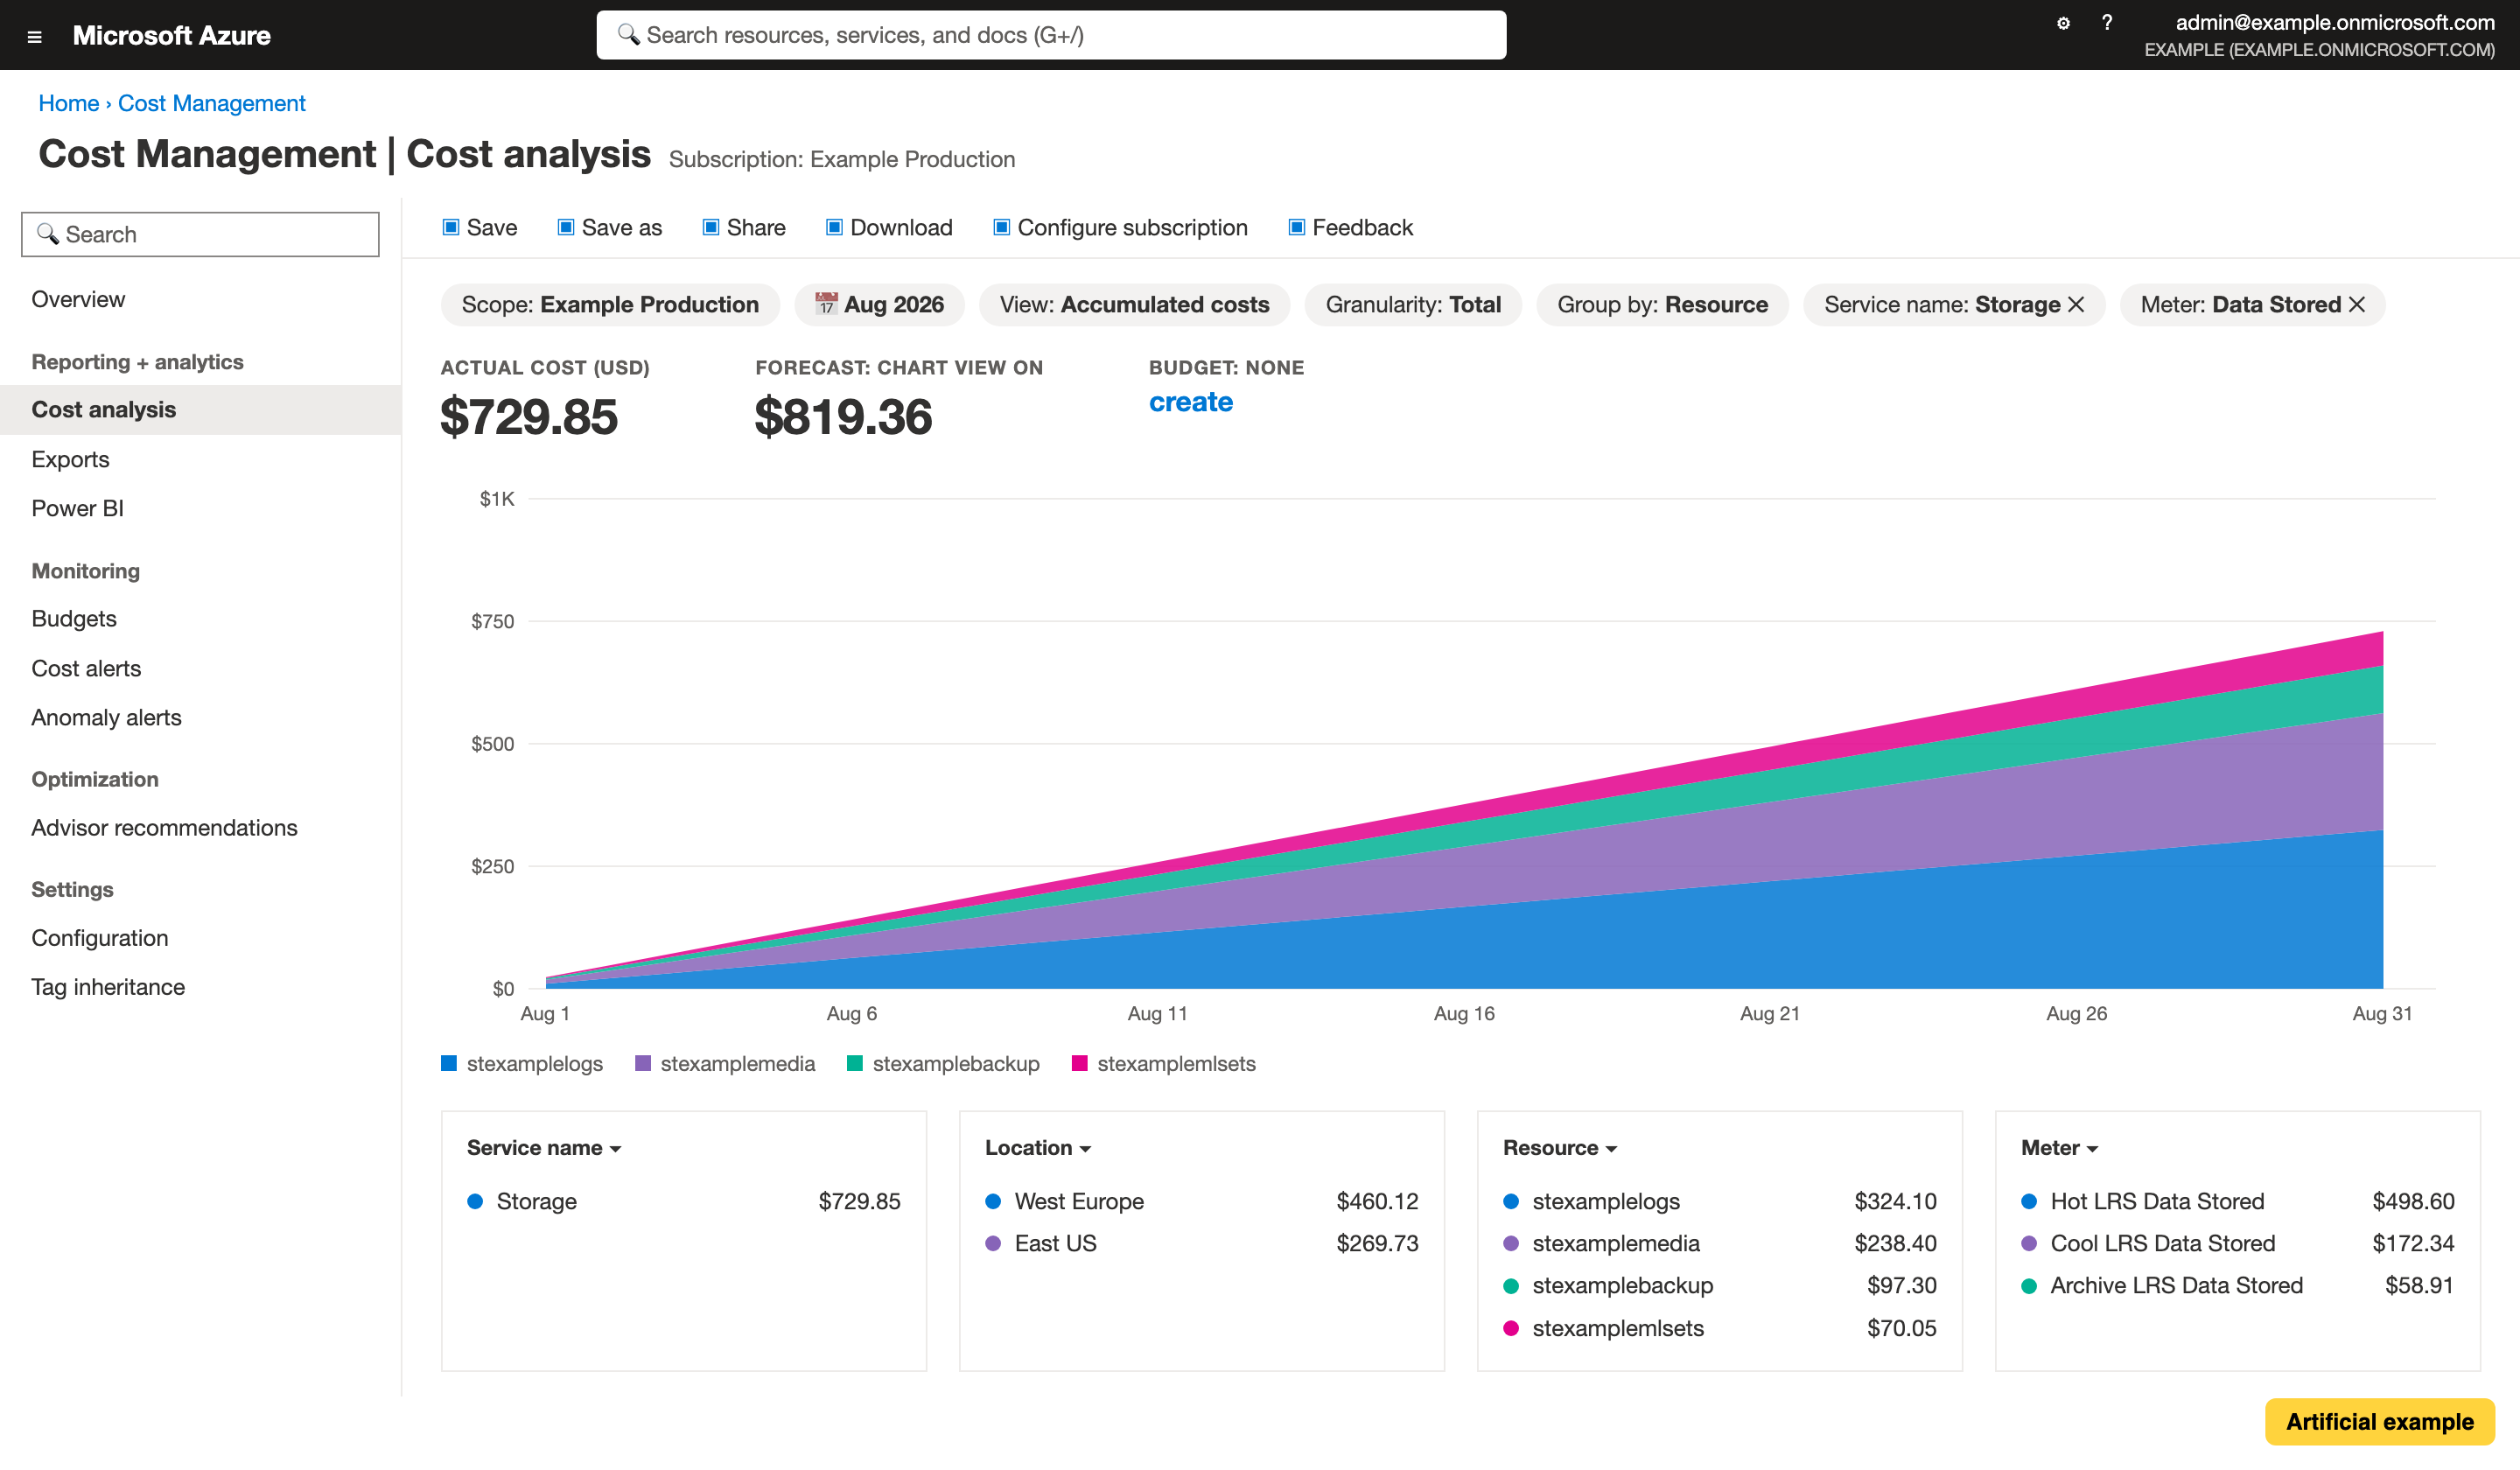Open admin account menu in header
The height and width of the screenshot is (1470, 2520).
coord(2319,35)
